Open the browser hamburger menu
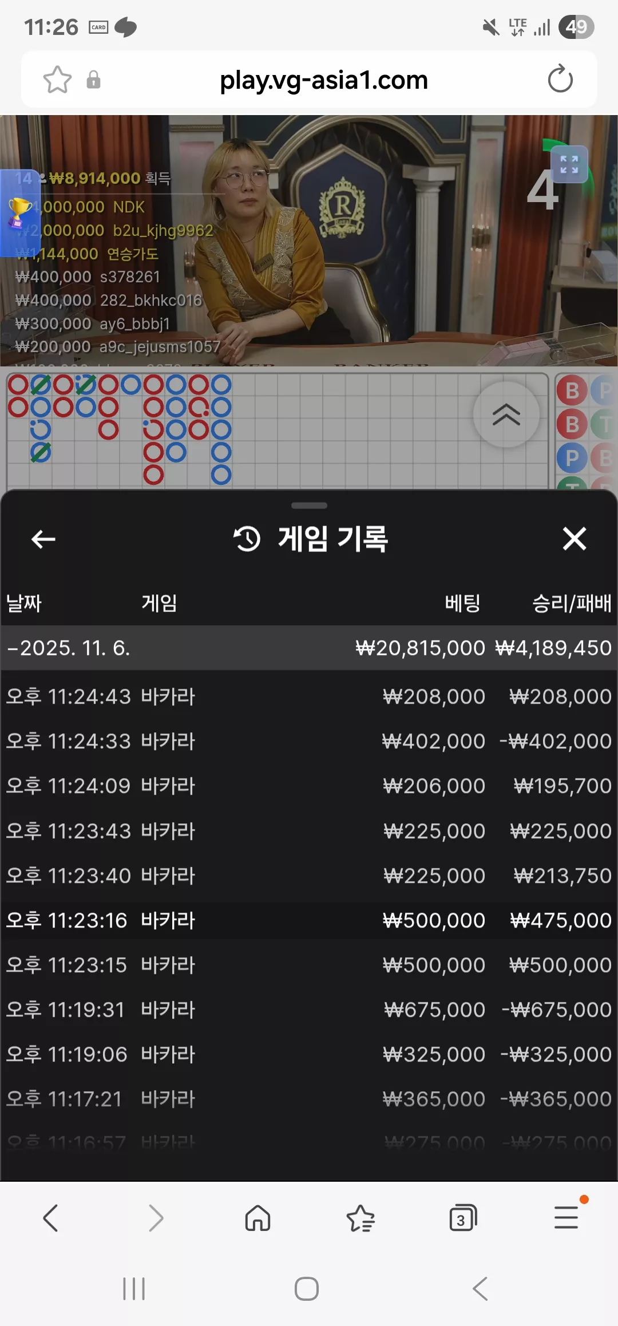The width and height of the screenshot is (618, 1326). 566,1217
